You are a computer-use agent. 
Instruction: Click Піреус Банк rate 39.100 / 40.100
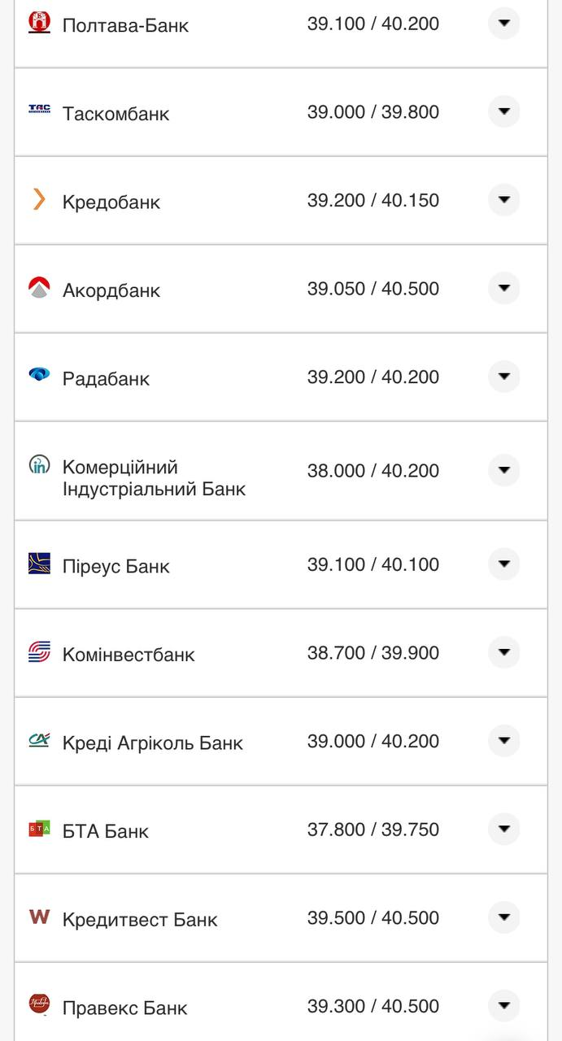tap(372, 564)
